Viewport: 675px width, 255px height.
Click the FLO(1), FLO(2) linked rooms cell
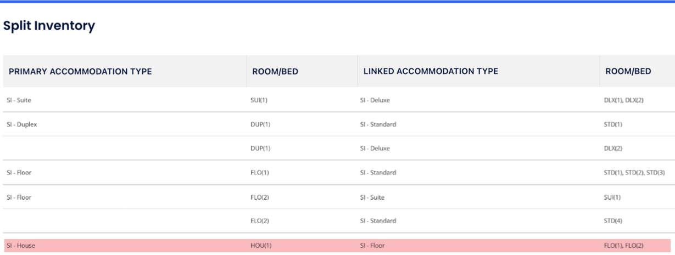(620, 246)
